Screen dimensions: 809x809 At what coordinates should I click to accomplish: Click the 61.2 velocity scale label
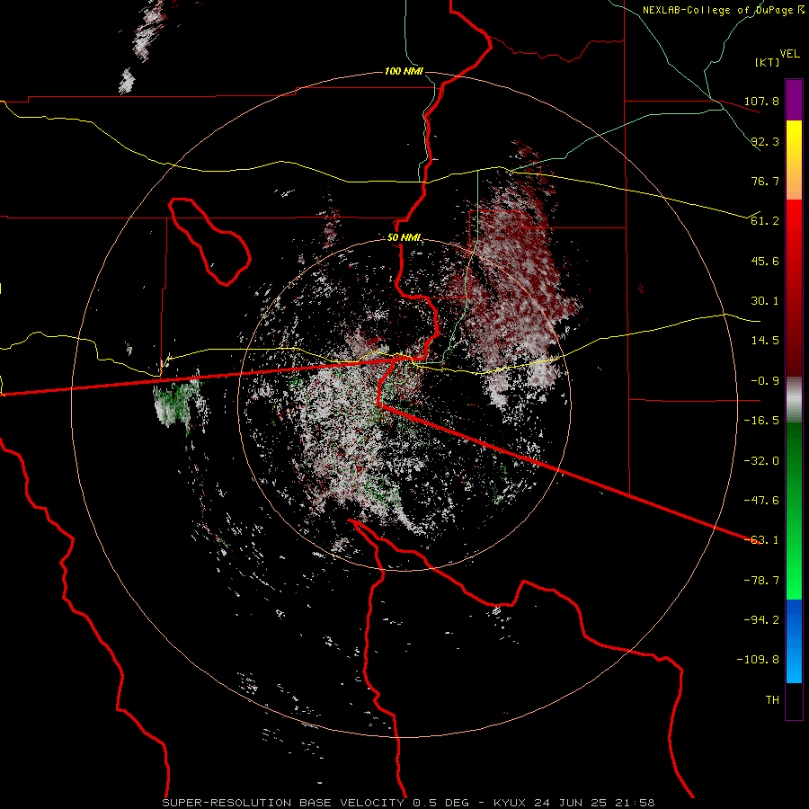click(765, 220)
